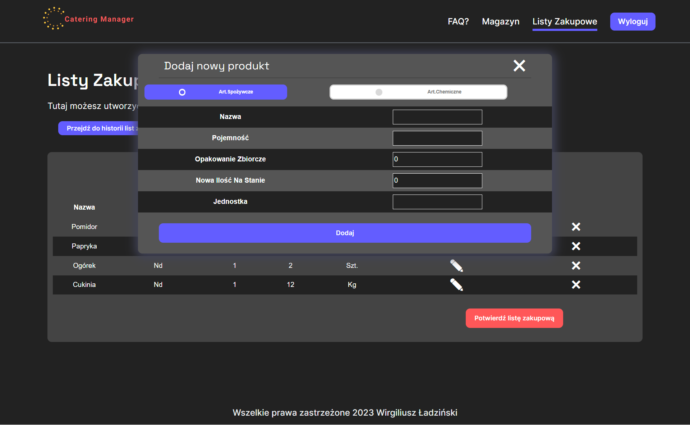Open the FAQ? page

(x=458, y=22)
